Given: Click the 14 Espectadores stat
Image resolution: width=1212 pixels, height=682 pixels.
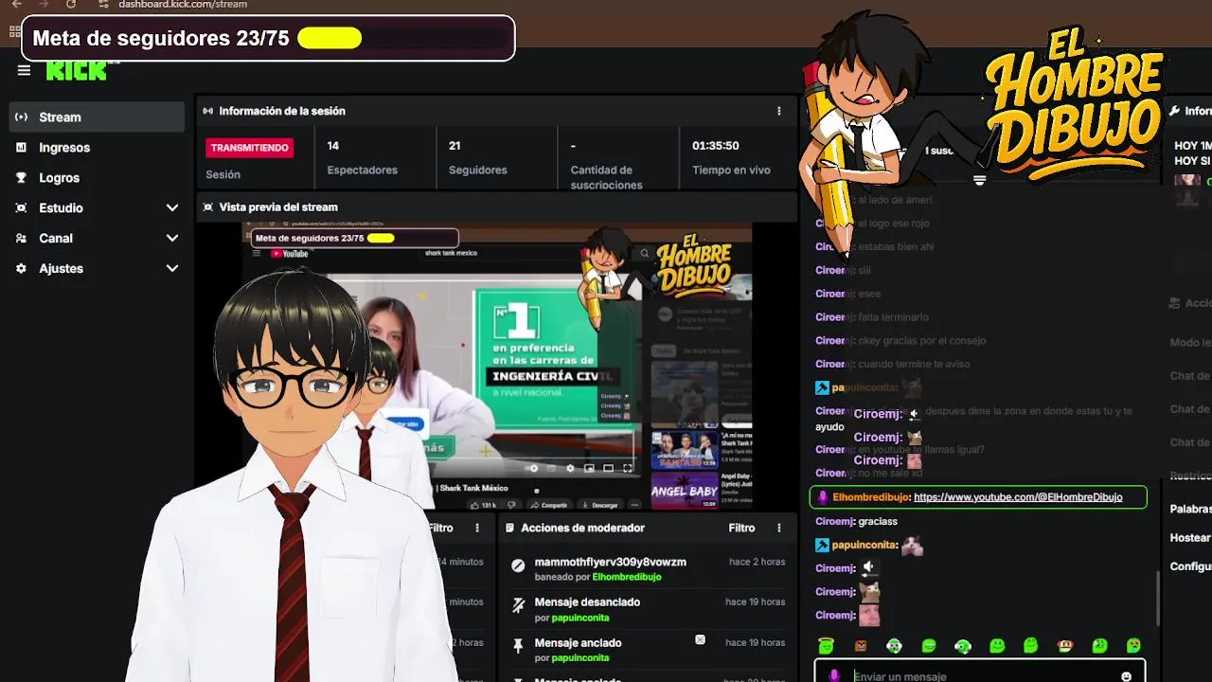Looking at the screenshot, I should tap(363, 157).
